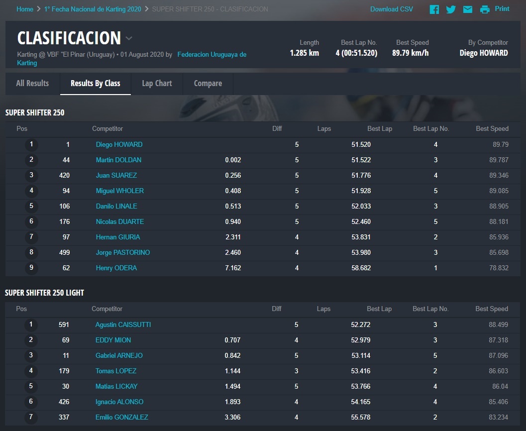Select competitor Henry ODERA
Image resolution: width=526 pixels, height=431 pixels.
(116, 268)
